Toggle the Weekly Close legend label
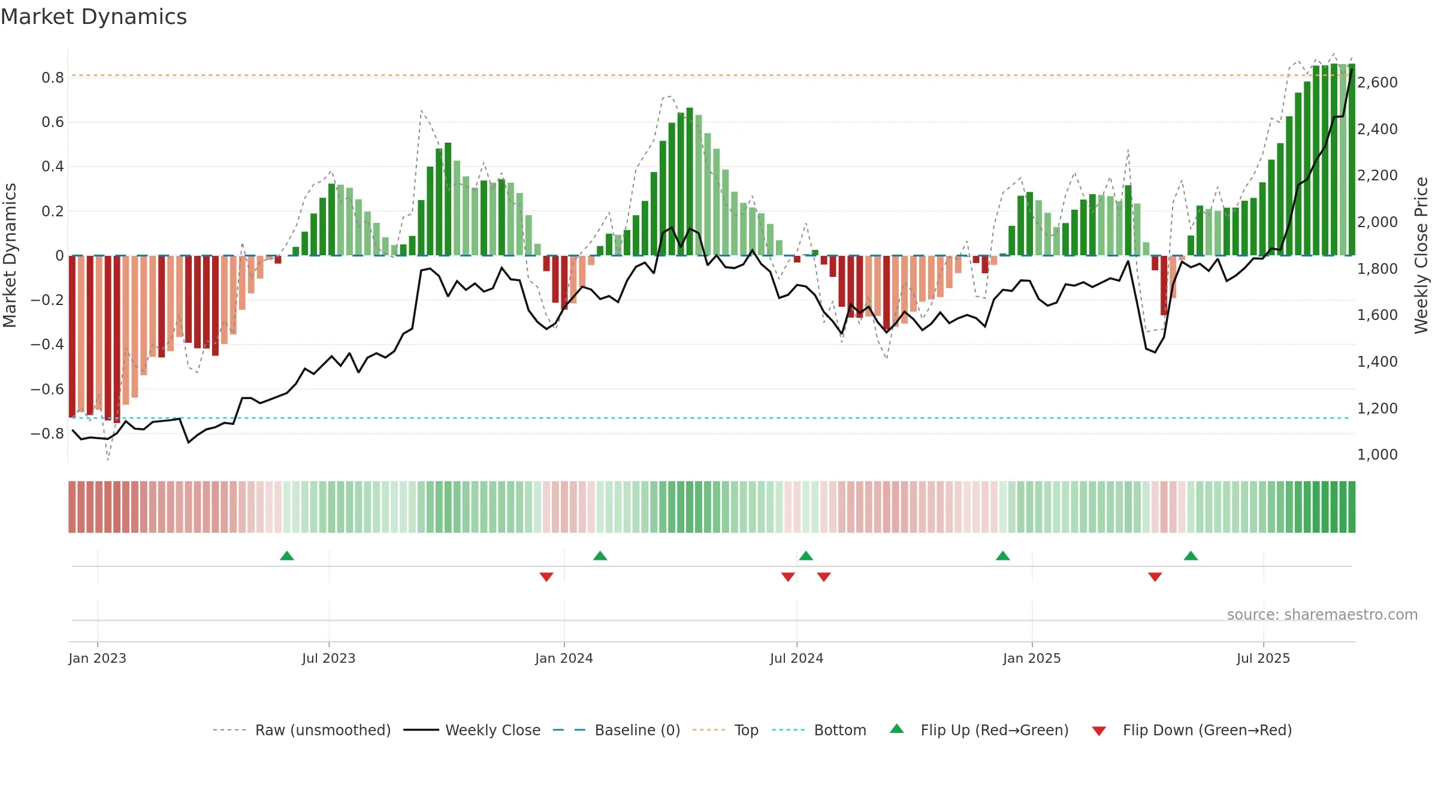This screenshot has width=1438, height=809. 493,730
